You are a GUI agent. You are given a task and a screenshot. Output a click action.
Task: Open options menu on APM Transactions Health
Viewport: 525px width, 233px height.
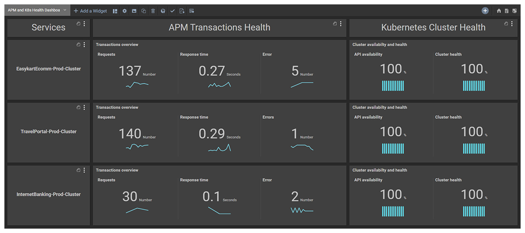pyautogui.click(x=341, y=24)
